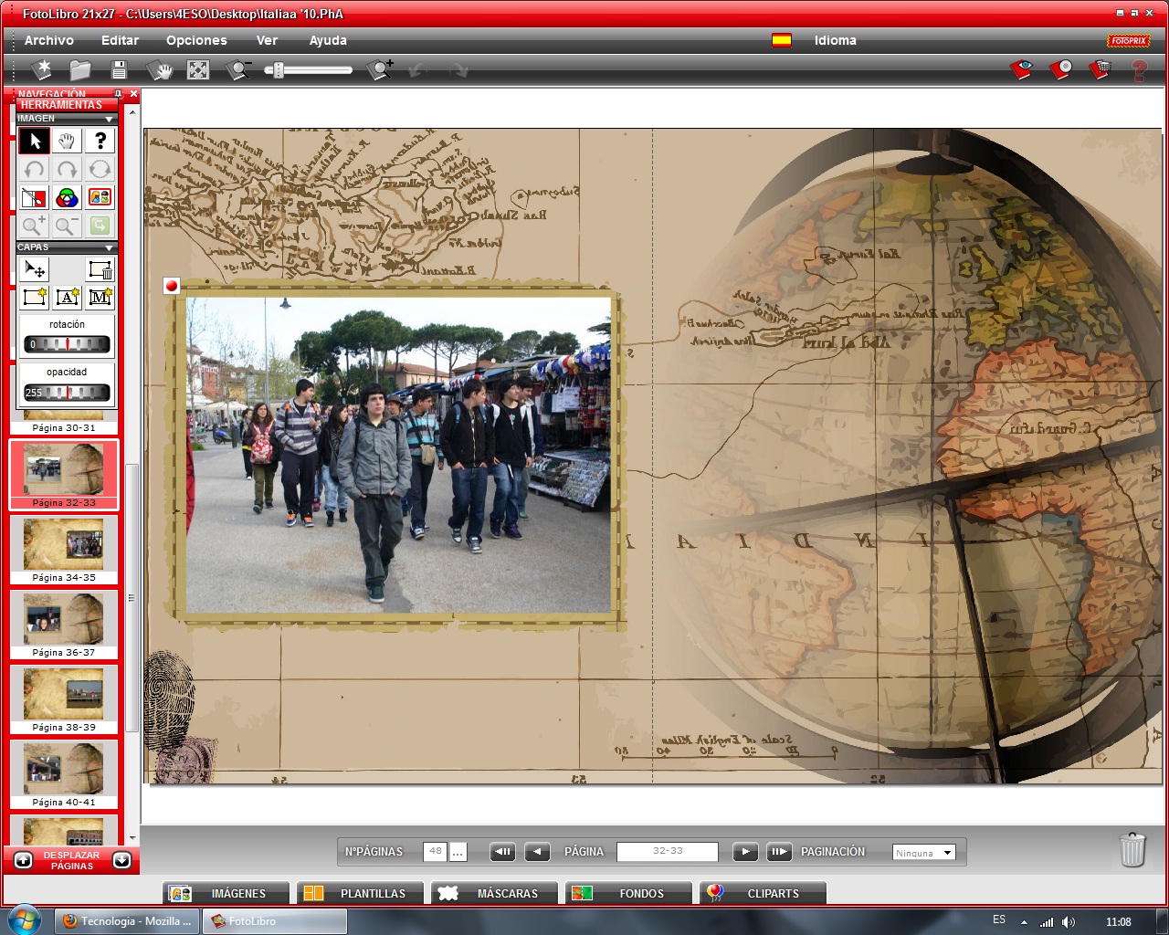Image resolution: width=1169 pixels, height=935 pixels.
Task: Fit the page to screen
Action: 198,69
